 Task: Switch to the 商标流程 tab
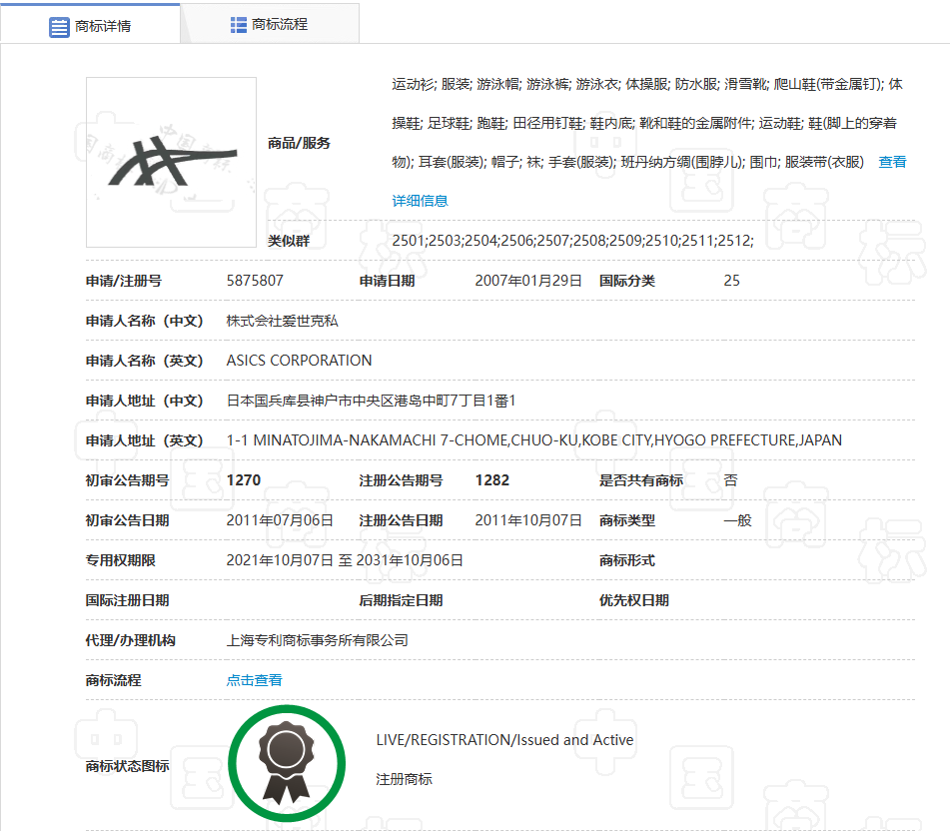point(269,25)
